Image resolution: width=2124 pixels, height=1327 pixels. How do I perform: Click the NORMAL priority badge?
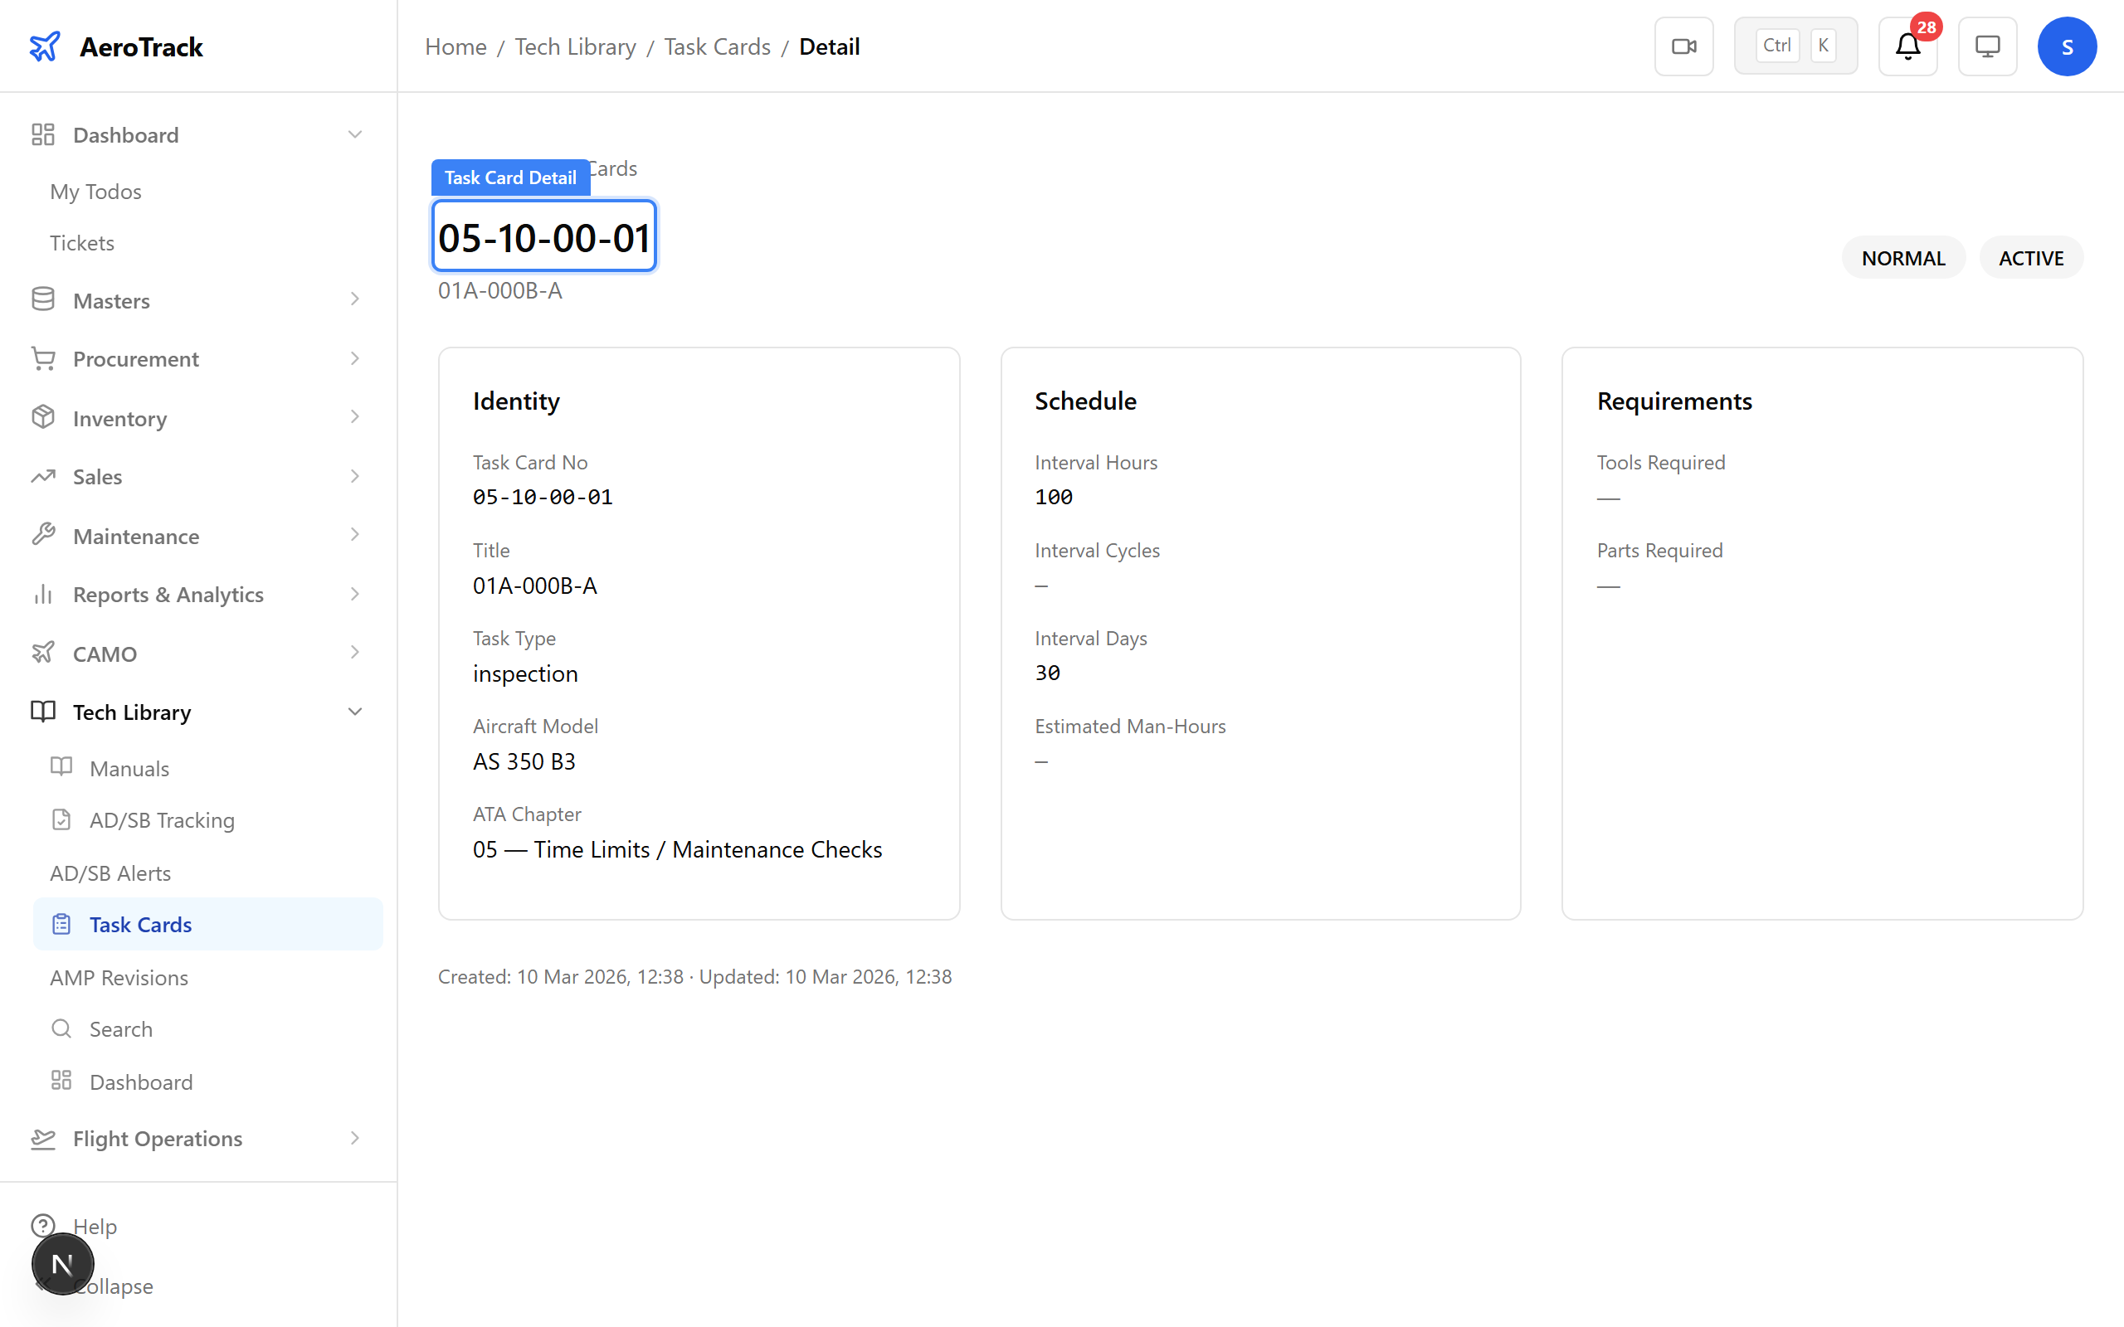[1902, 258]
